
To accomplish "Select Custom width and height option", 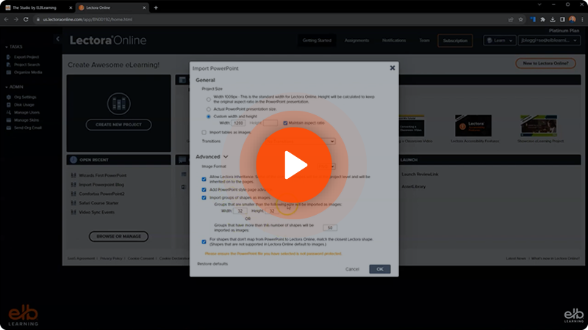I will [x=209, y=117].
